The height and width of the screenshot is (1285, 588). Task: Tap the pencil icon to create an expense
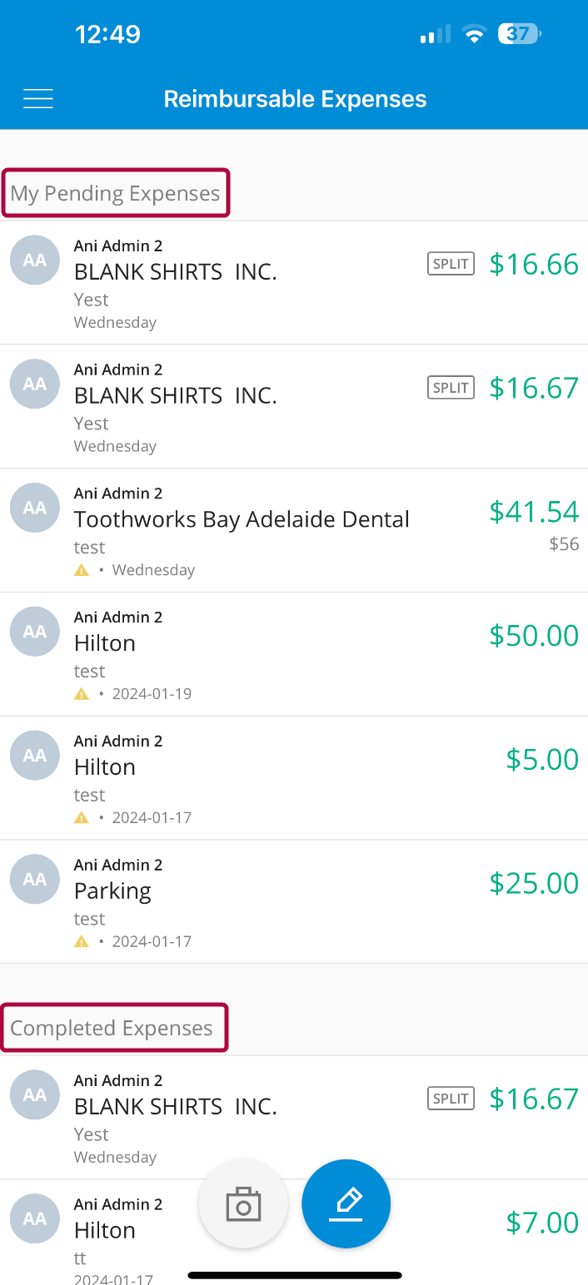click(x=346, y=1203)
